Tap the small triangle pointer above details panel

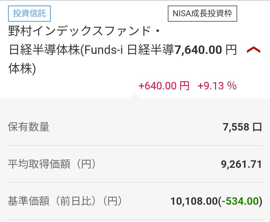135,96
